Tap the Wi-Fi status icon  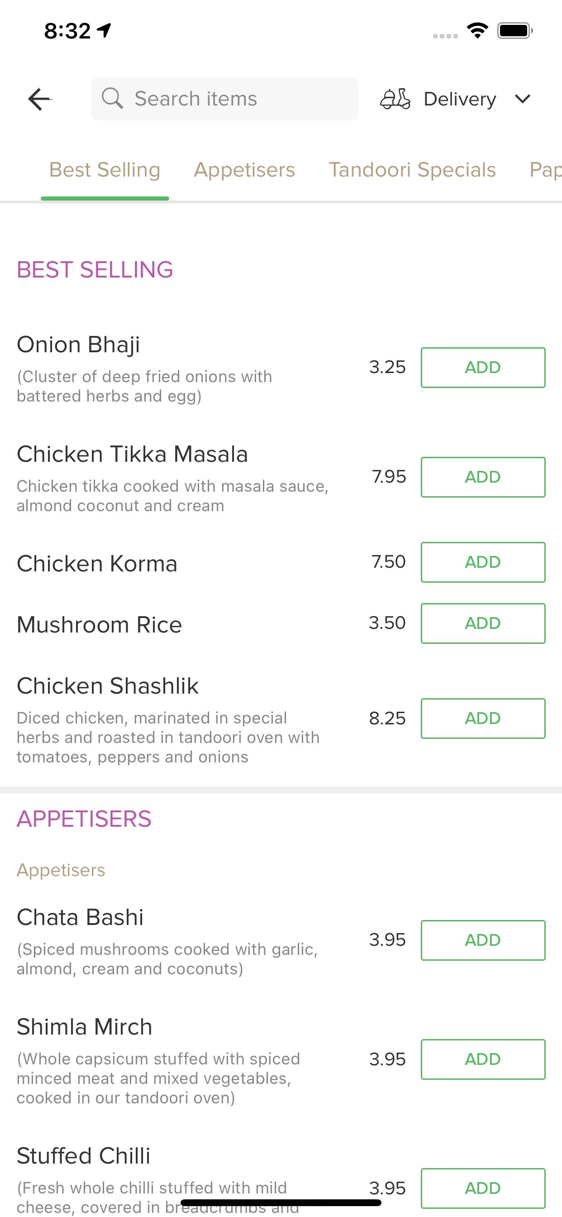tap(477, 31)
